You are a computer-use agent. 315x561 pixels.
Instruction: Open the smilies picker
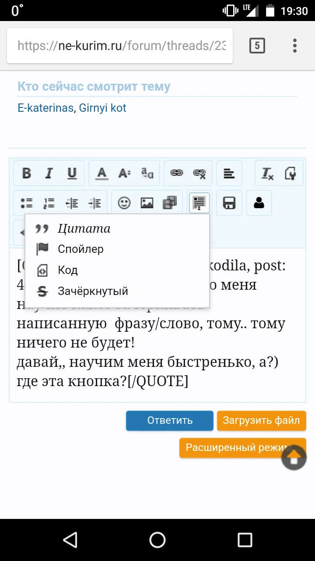coord(124,203)
